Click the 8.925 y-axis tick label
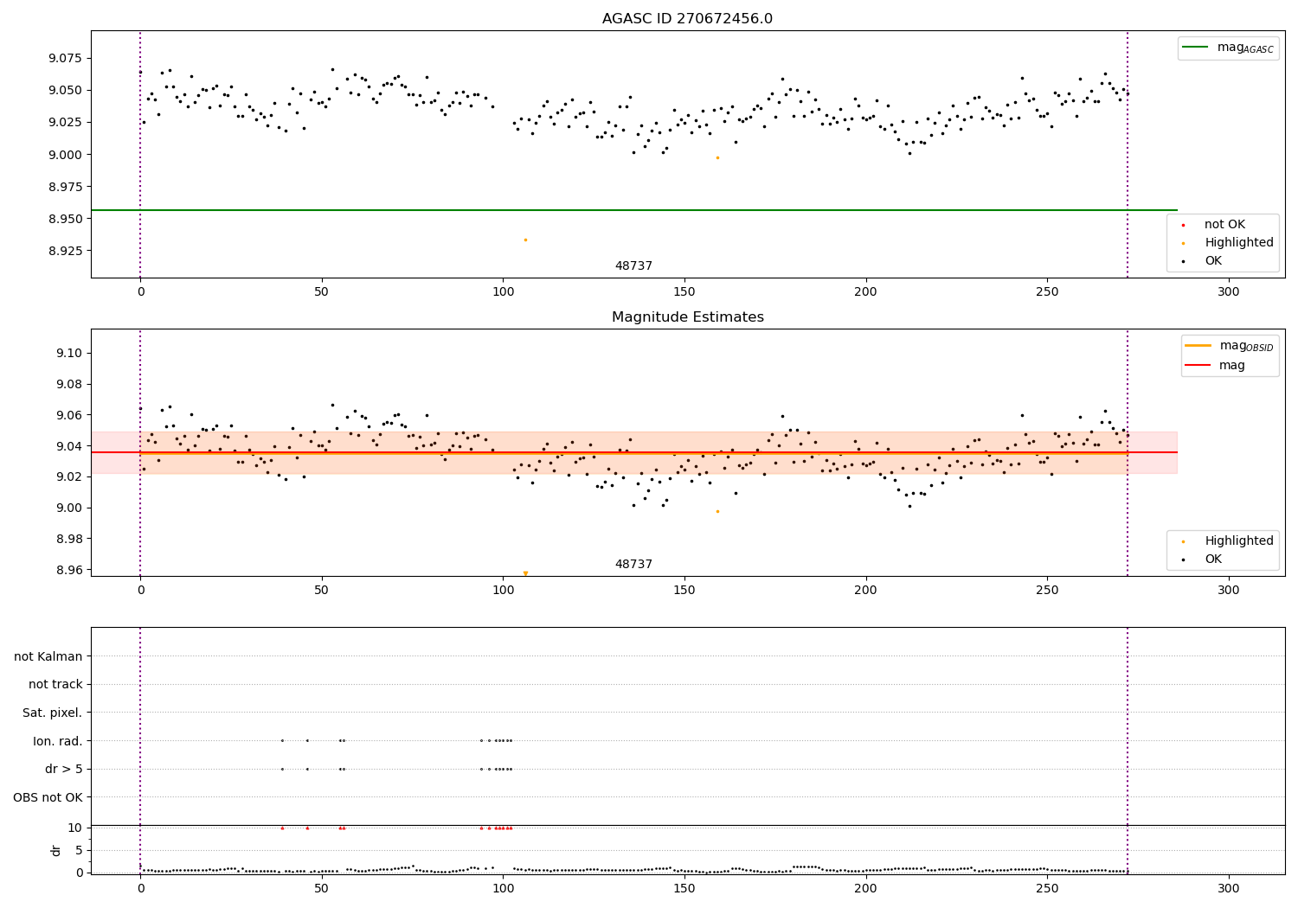1298x908 pixels. click(x=65, y=252)
